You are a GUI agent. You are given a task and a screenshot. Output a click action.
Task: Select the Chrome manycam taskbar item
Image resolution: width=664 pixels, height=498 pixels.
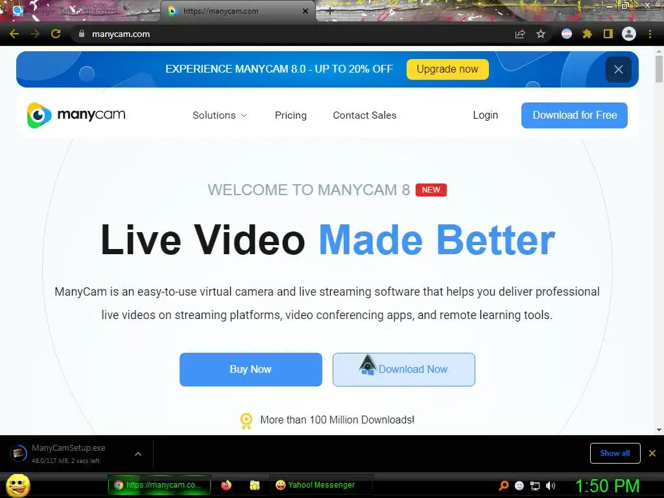point(159,485)
